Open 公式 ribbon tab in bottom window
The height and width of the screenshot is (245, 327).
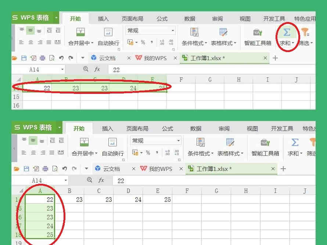click(168, 129)
